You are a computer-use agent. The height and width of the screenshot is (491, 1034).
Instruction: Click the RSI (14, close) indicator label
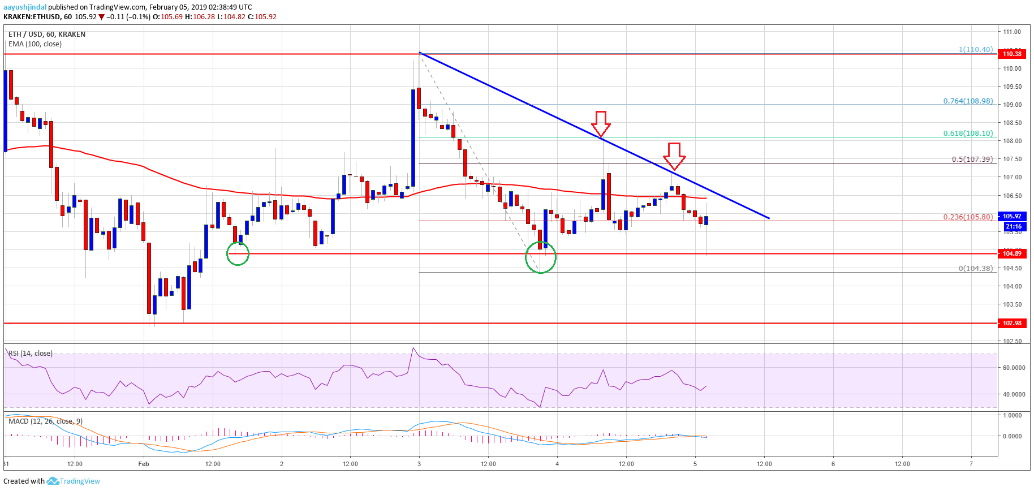(x=31, y=354)
